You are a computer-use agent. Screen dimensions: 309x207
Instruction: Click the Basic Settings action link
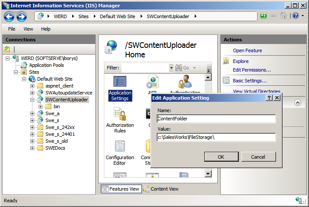pyautogui.click(x=250, y=81)
